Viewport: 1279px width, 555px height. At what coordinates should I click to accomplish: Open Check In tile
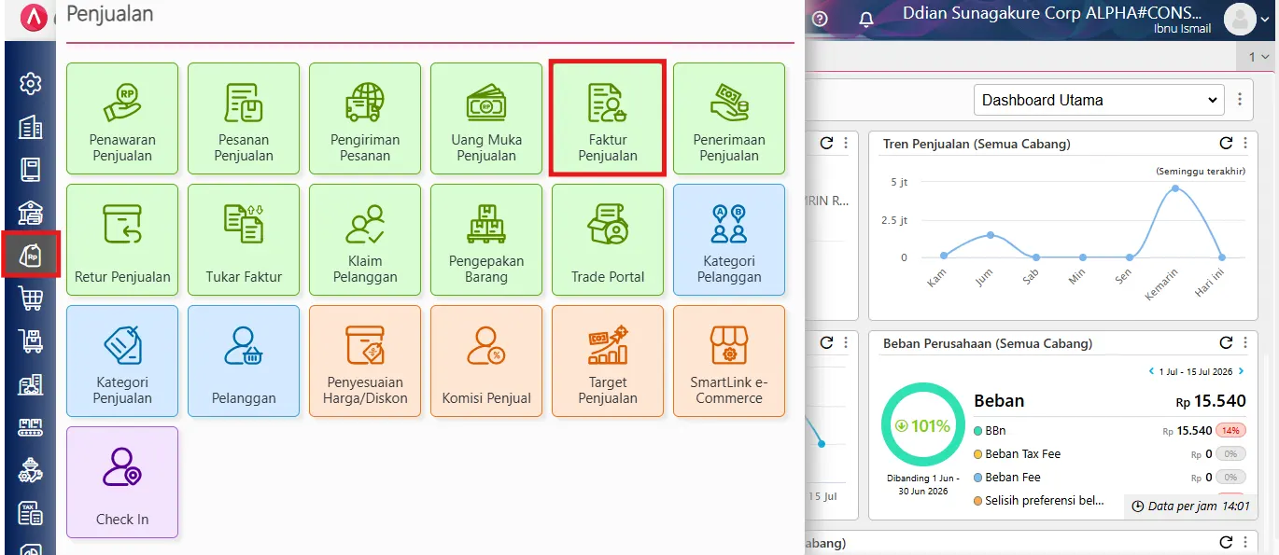122,482
